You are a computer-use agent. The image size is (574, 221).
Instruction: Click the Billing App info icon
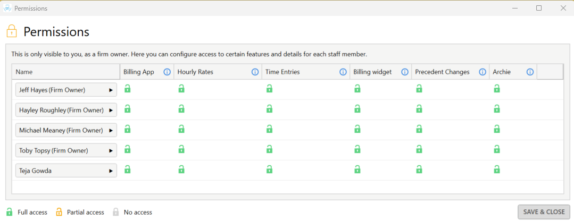click(x=167, y=72)
